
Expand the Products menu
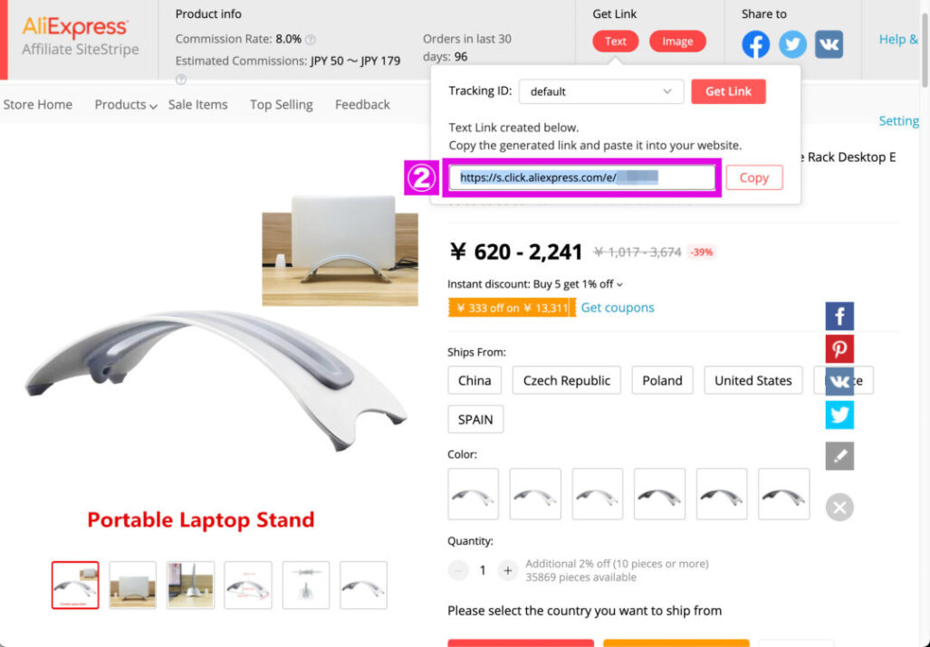coord(126,105)
